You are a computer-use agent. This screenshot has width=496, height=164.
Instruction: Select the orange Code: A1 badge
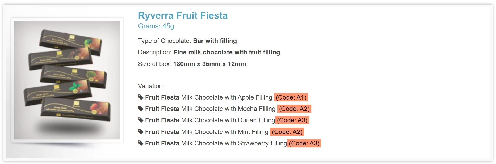coord(291,97)
